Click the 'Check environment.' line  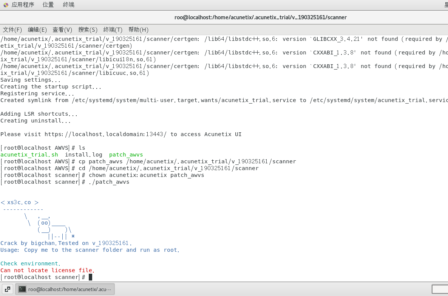point(30,263)
